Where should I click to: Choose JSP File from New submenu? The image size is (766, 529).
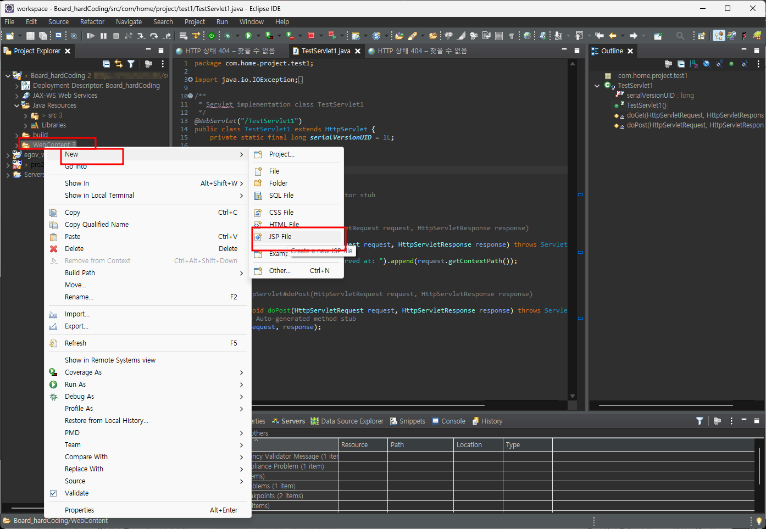click(297, 237)
